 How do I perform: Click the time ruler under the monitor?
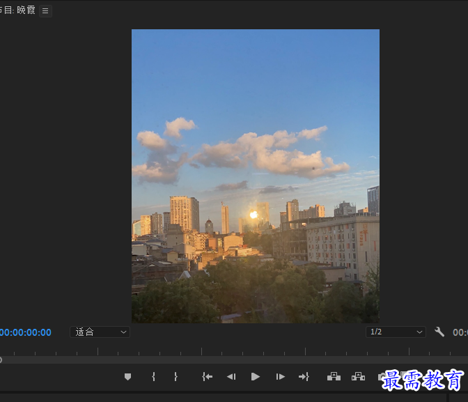coord(234,351)
